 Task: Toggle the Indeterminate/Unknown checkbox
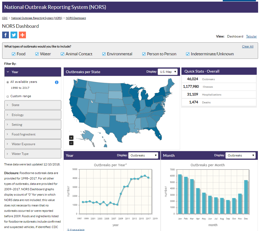tap(187, 54)
